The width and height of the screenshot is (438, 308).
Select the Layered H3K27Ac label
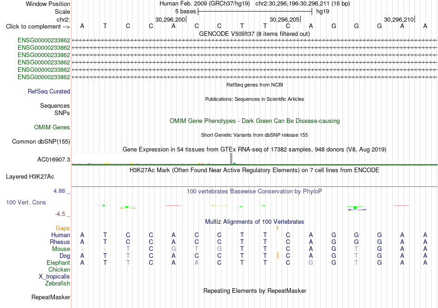click(x=30, y=177)
